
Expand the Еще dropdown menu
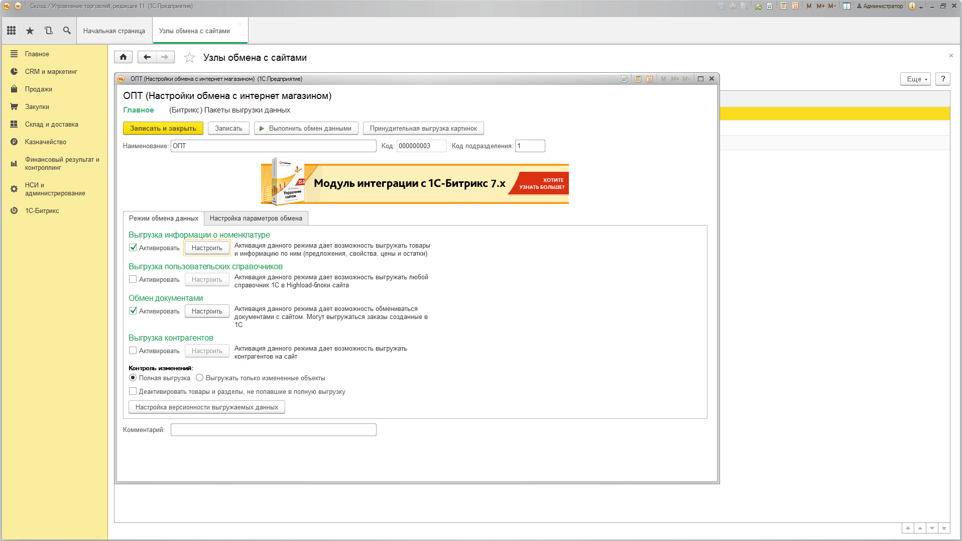[916, 79]
